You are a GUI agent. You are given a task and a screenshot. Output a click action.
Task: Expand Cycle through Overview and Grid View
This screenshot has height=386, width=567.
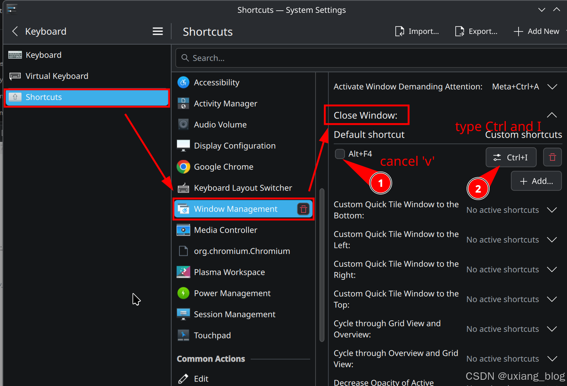tap(552, 359)
